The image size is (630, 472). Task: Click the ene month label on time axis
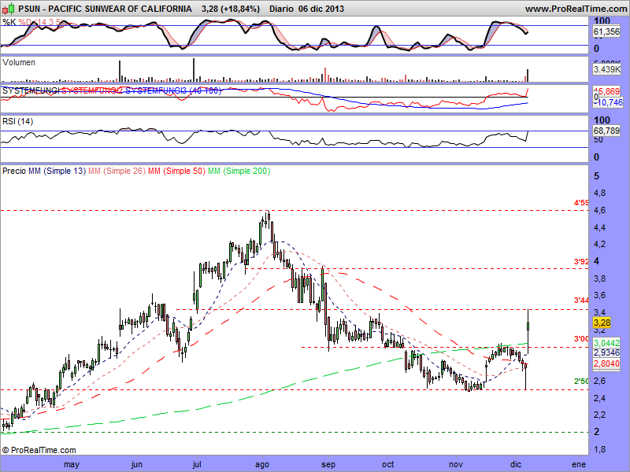tap(579, 465)
